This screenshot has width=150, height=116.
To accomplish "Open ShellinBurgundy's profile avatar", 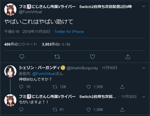I will [x=10, y=71].
